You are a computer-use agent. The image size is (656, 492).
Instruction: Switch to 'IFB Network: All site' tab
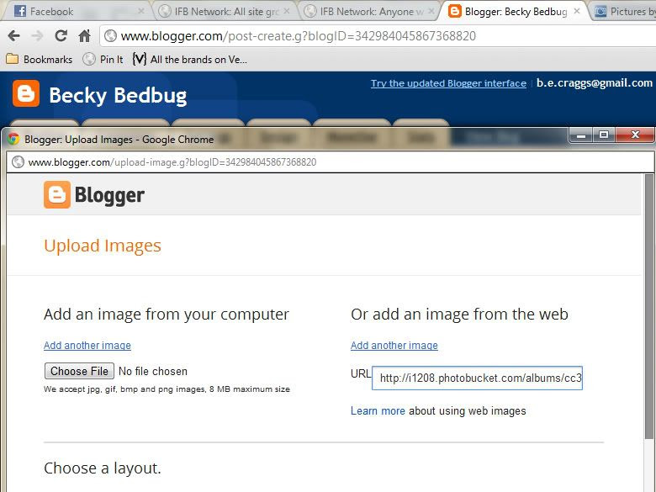pos(225,11)
